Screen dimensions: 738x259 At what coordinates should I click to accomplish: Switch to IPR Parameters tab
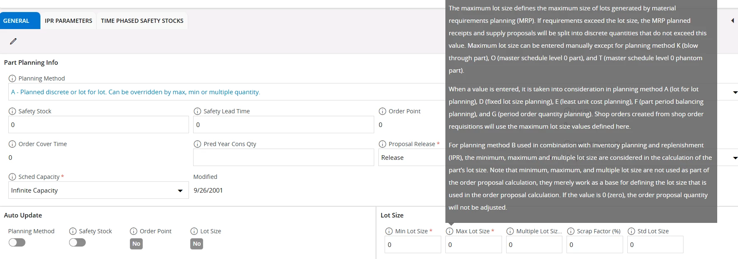pyautogui.click(x=68, y=21)
